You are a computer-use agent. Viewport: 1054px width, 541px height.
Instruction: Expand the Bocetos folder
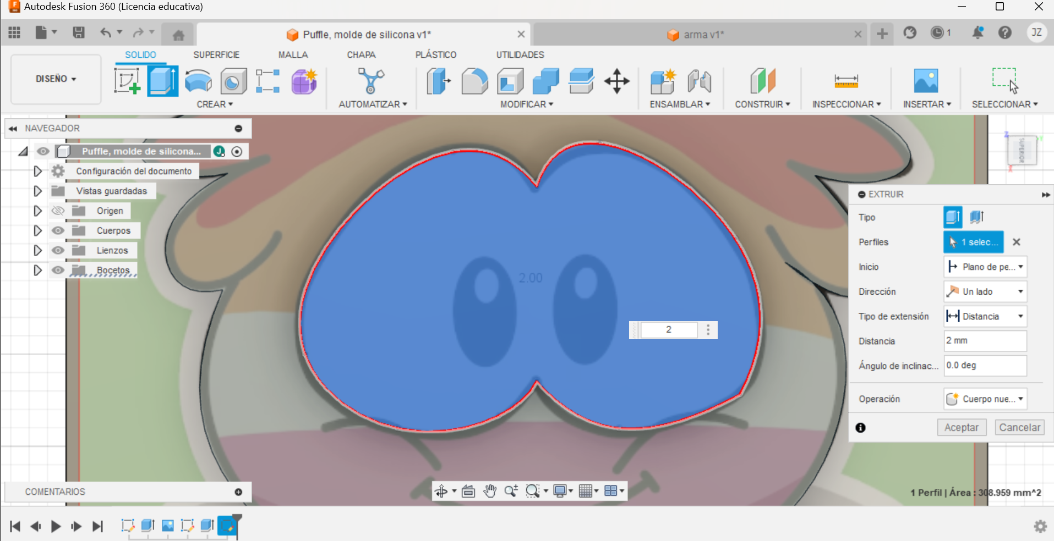tap(37, 270)
